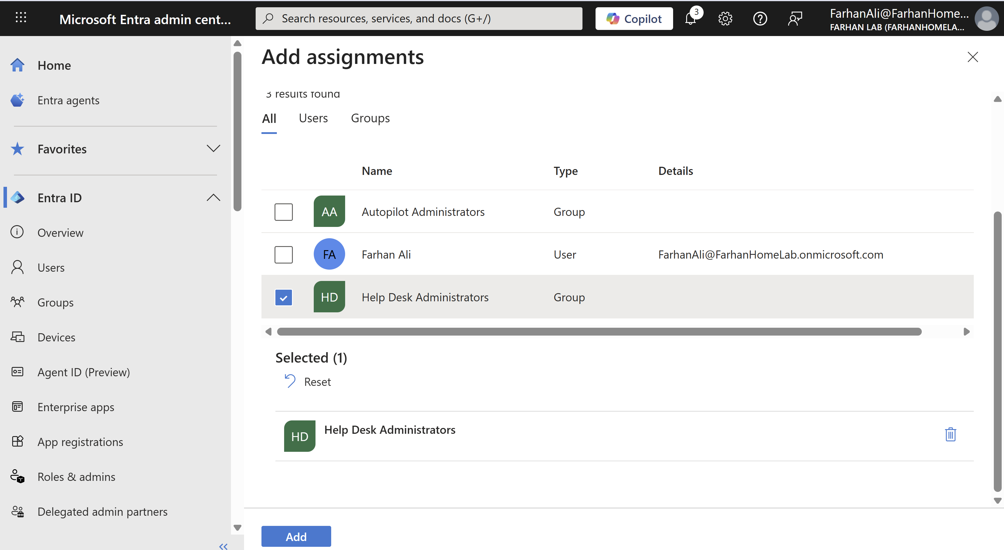Collapse the Entra ID section
The width and height of the screenshot is (1004, 550).
coord(213,198)
